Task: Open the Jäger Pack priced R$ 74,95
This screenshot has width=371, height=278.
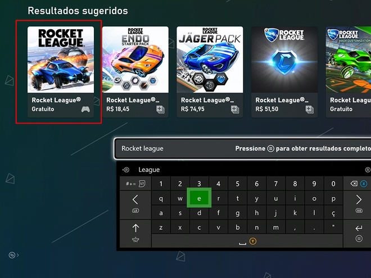Action: point(210,72)
